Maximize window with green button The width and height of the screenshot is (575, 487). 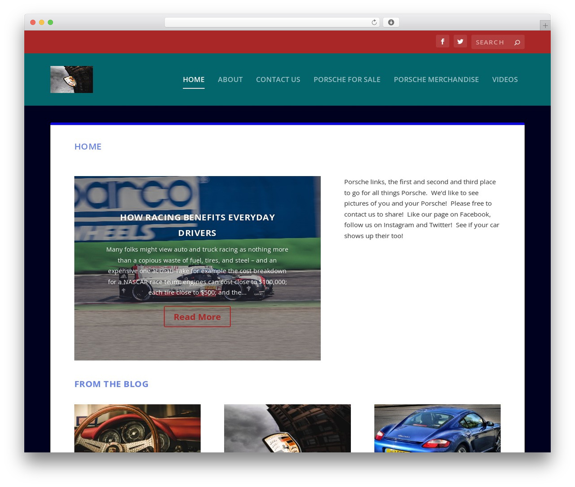tap(50, 22)
